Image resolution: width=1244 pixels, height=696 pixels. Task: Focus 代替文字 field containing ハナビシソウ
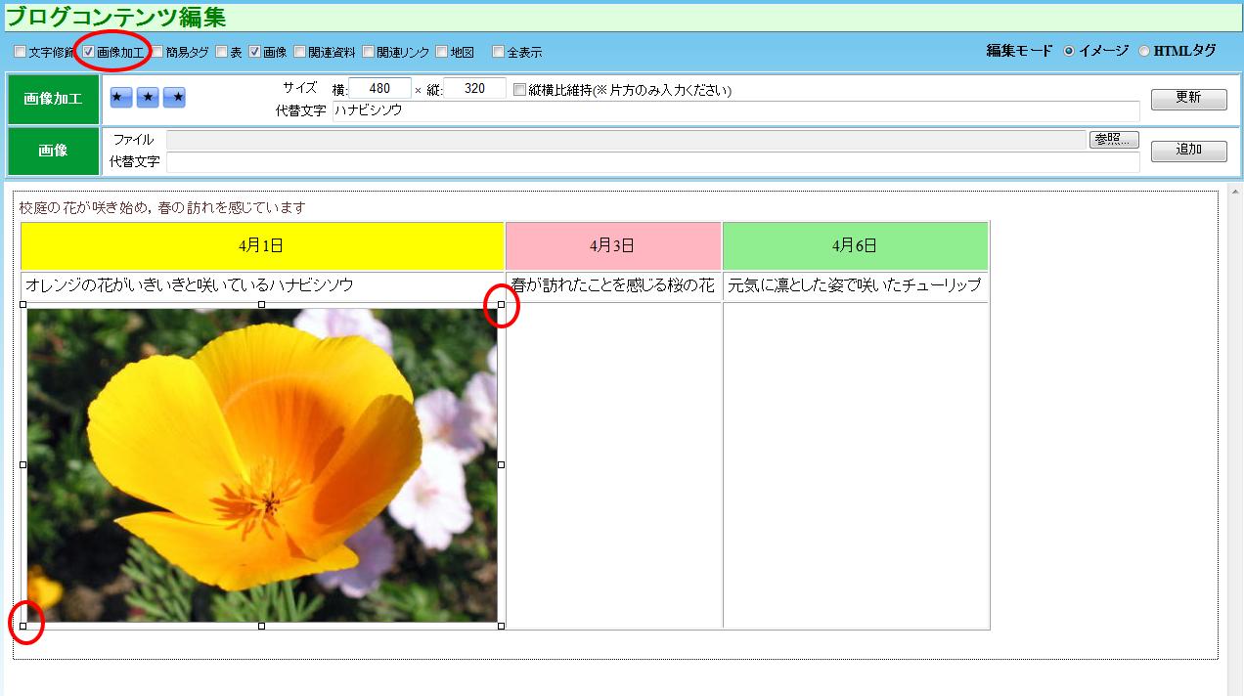[736, 110]
